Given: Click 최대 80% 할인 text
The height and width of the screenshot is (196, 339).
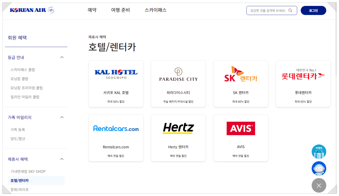Looking at the screenshot, I should coord(241,101).
